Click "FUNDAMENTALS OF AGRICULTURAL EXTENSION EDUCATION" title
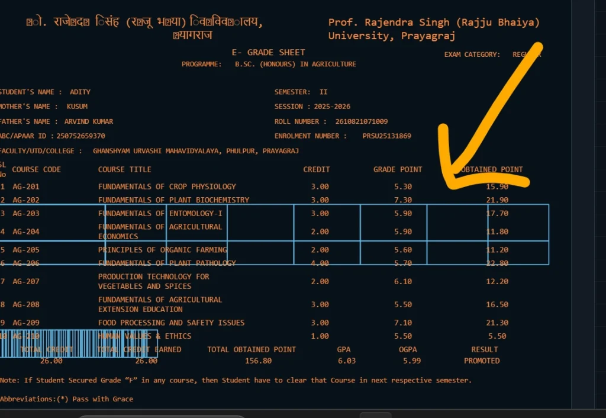Viewport: 606px width, 418px height. [x=160, y=305]
